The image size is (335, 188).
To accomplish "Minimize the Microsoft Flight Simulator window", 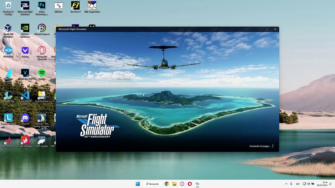I will [267, 29].
